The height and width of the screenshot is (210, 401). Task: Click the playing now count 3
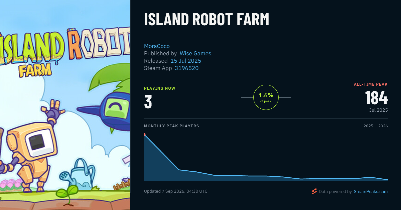pyautogui.click(x=148, y=102)
